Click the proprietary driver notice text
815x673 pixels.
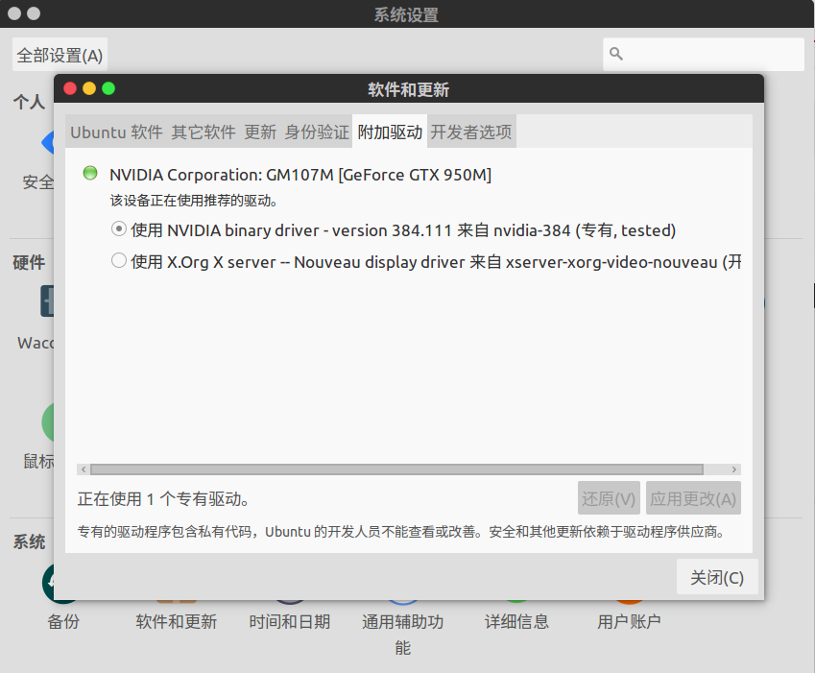tap(400, 532)
